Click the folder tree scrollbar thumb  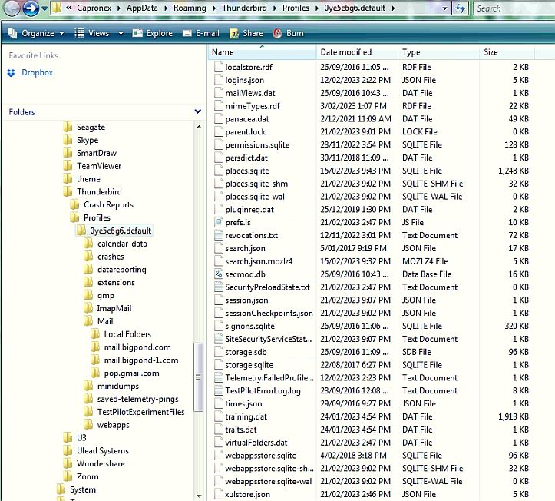[x=199, y=377]
